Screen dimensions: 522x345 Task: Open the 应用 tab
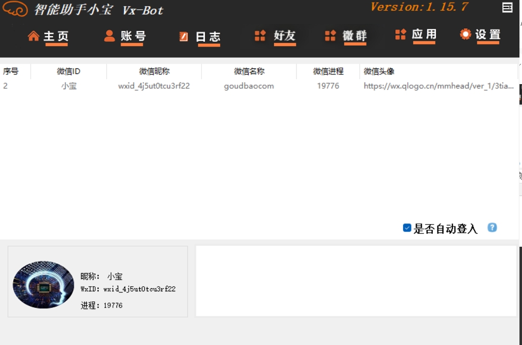click(424, 35)
